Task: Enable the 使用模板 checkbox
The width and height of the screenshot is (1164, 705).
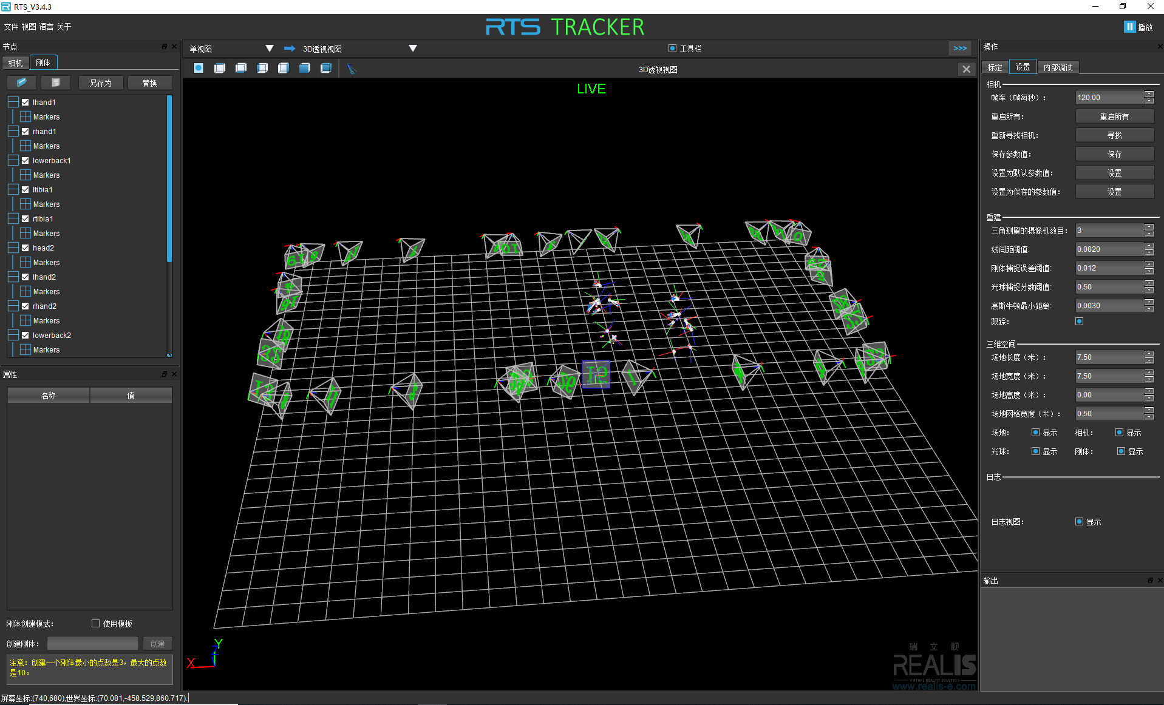Action: 95,624
